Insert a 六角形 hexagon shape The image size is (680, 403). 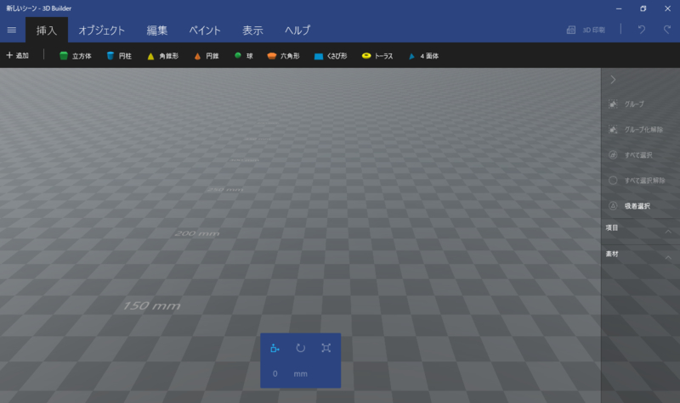(283, 56)
